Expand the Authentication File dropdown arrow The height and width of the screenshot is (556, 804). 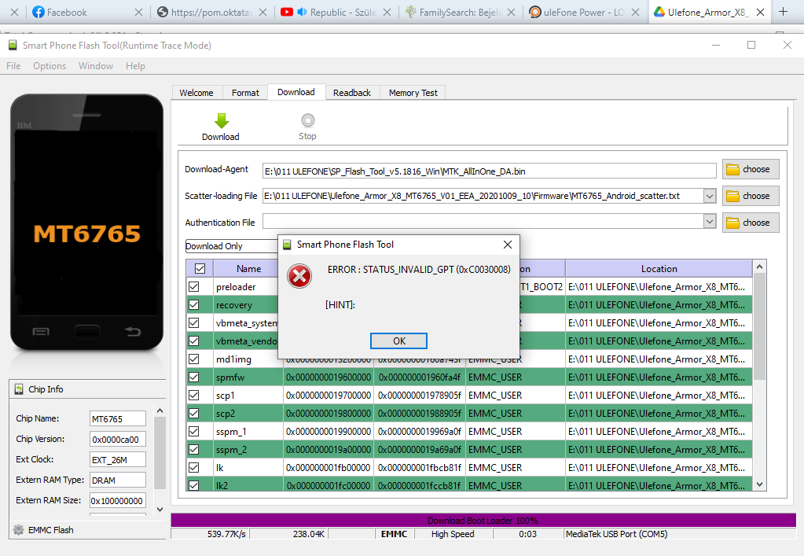tap(710, 222)
